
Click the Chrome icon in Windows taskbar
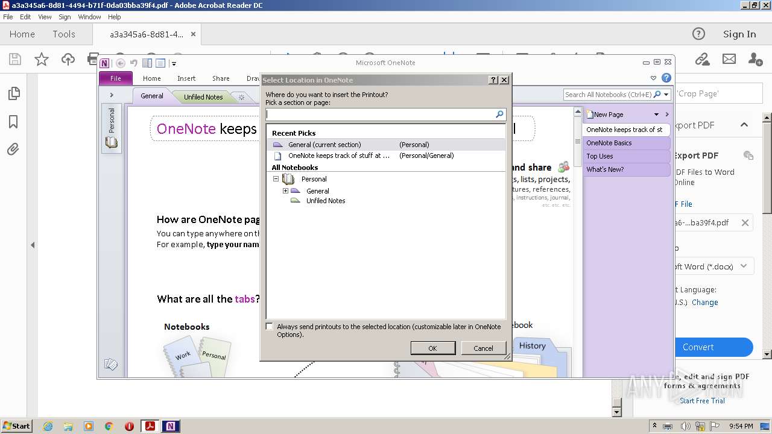(109, 426)
